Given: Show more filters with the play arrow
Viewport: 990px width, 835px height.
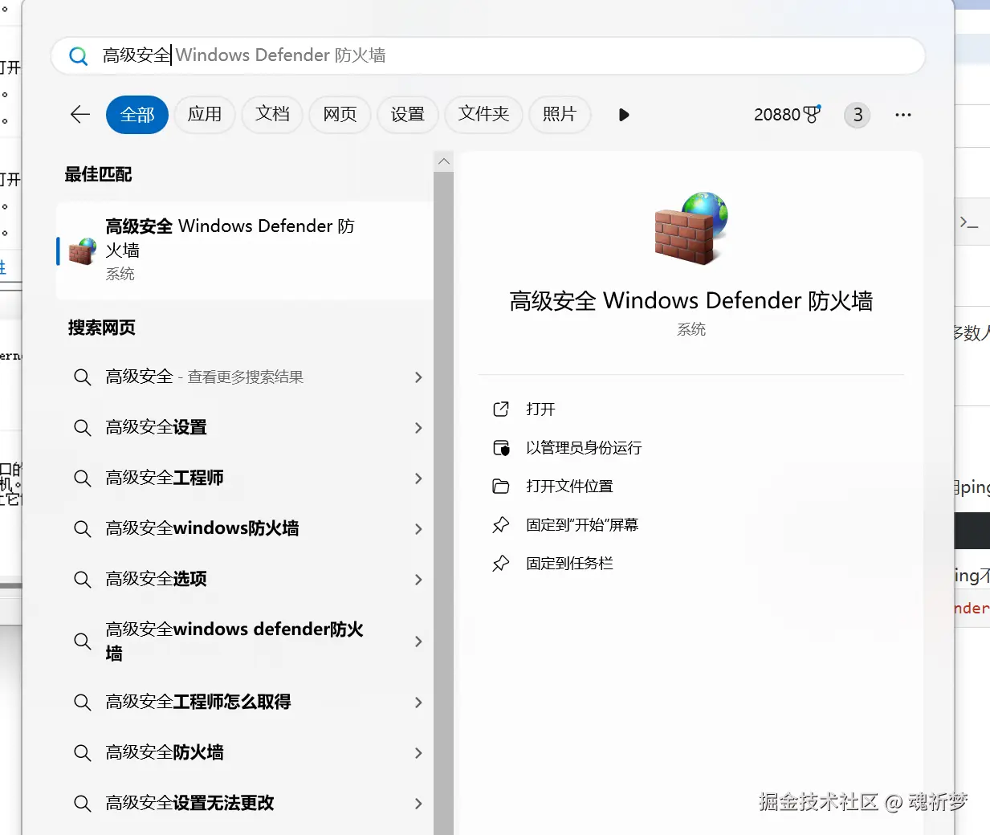Looking at the screenshot, I should pos(624,115).
